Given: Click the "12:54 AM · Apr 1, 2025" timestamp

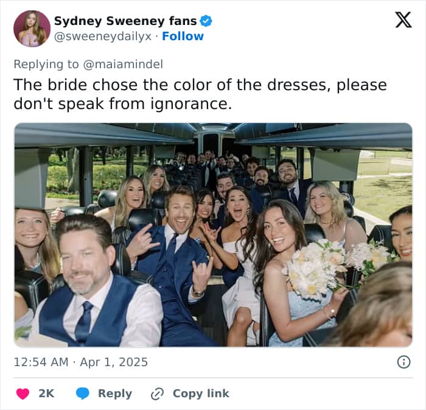Looking at the screenshot, I should point(81,362).
